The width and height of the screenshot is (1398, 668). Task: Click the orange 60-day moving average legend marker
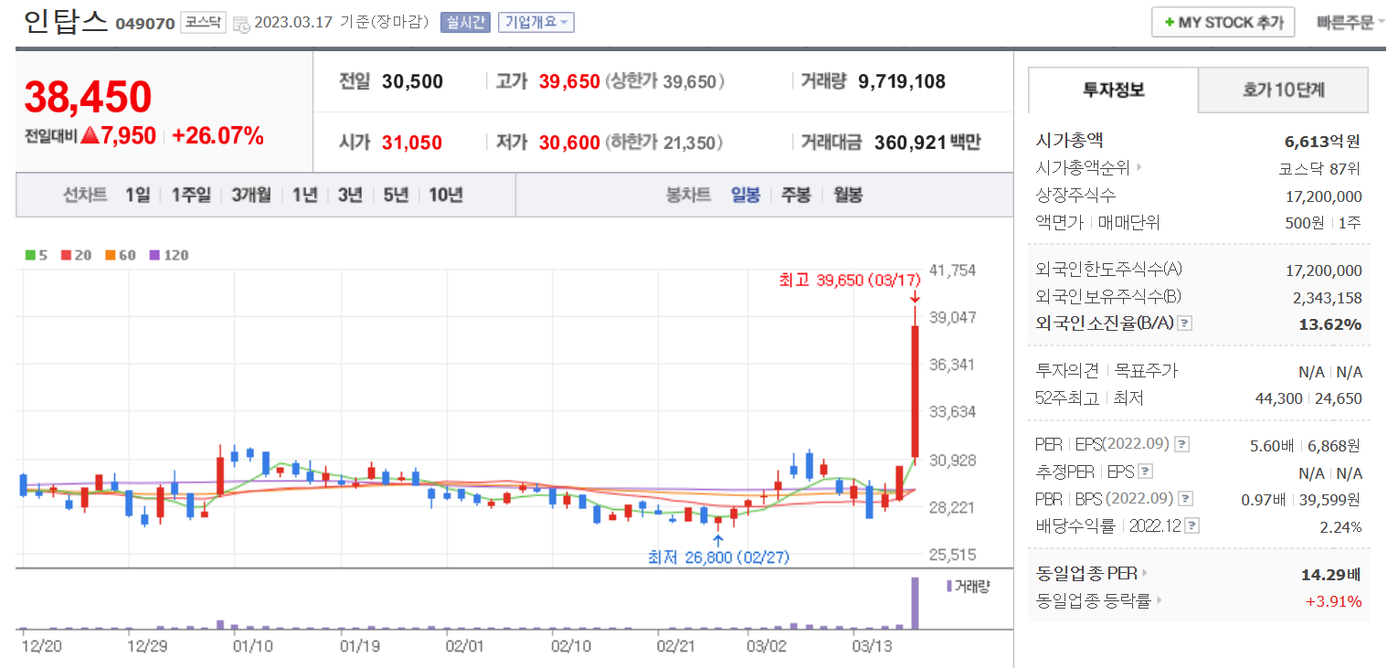click(x=109, y=255)
